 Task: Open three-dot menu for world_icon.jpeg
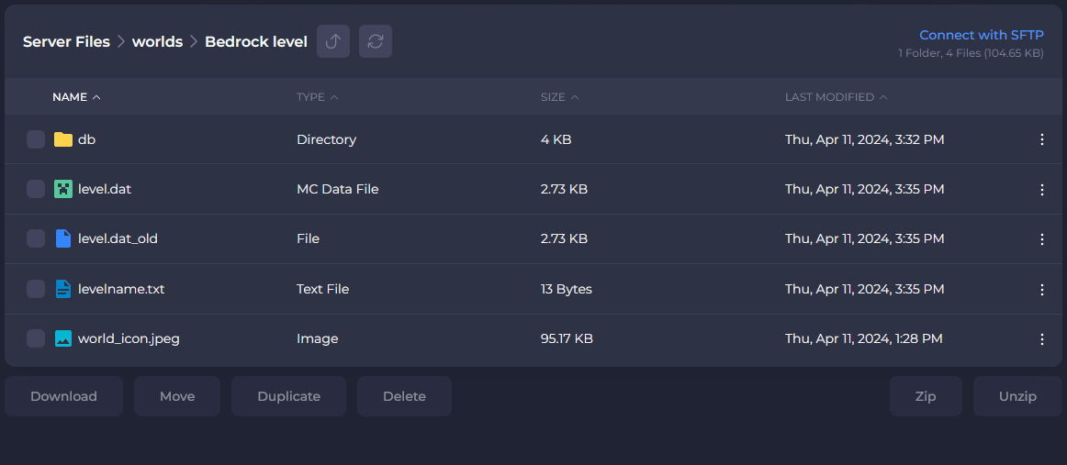(1041, 338)
